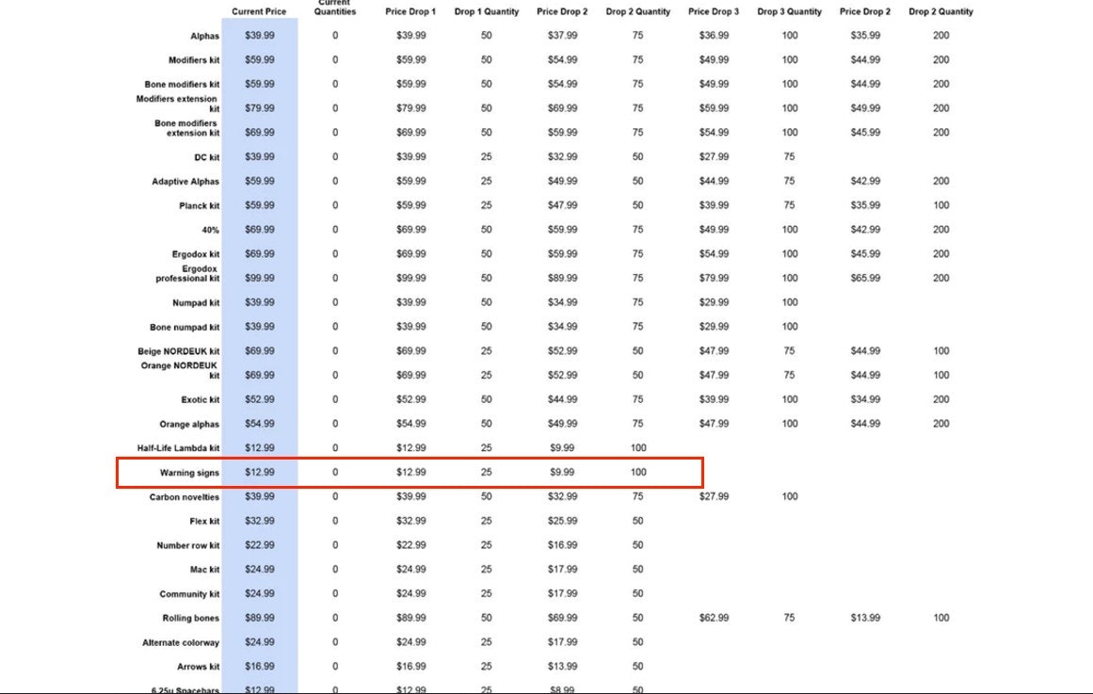
Task: Click the "Drop 3 Quantity" column header
Action: coord(789,11)
